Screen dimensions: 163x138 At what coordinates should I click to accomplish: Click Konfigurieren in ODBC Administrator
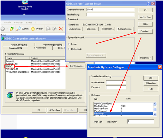(x=77, y=66)
